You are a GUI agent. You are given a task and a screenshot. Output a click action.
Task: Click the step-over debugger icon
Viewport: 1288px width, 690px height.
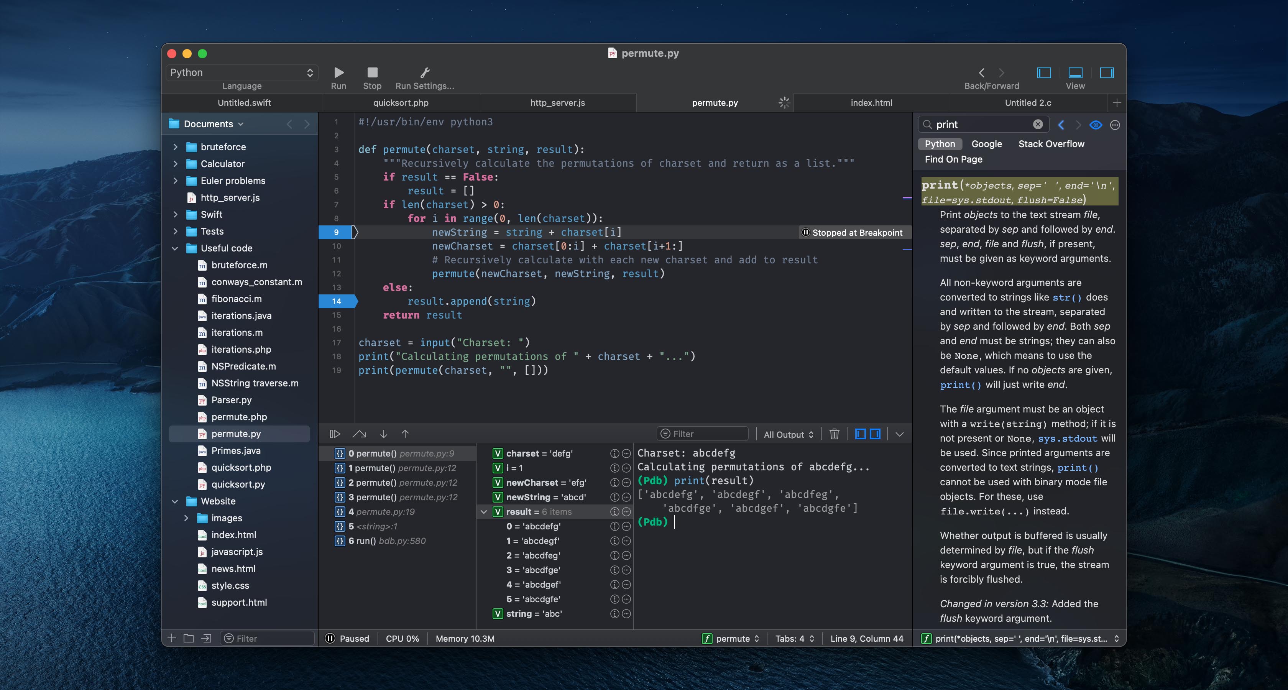pos(360,434)
